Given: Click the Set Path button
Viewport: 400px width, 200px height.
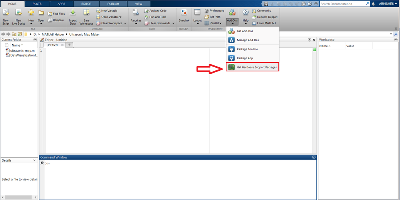Looking at the screenshot, I should (215, 17).
